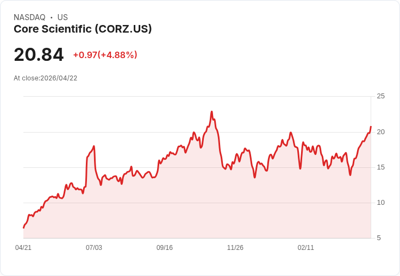The height and width of the screenshot is (276, 400).
Task: Click the 10 price axis label
Action: click(380, 202)
